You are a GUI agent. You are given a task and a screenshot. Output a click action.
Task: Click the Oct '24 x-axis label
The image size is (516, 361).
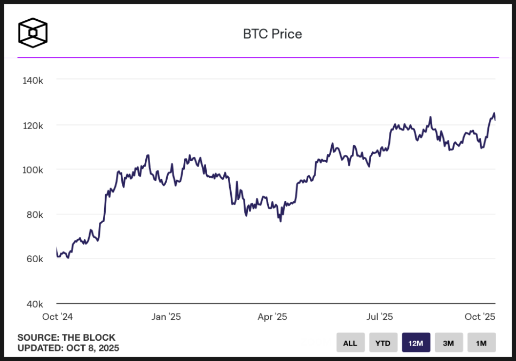[x=57, y=317]
